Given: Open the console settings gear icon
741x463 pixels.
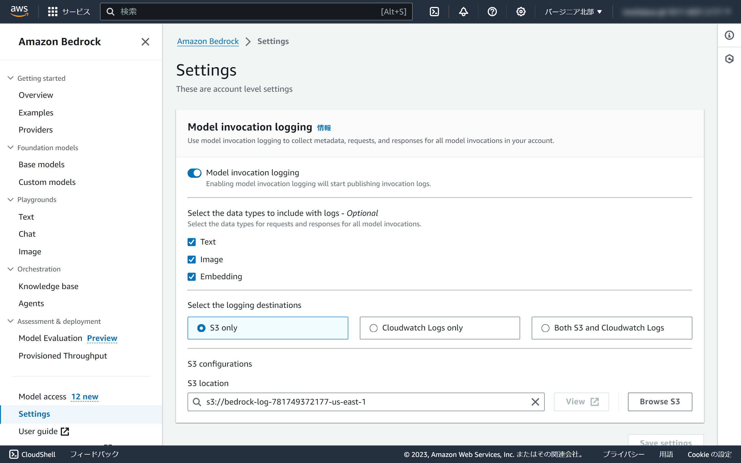Looking at the screenshot, I should [x=520, y=12].
